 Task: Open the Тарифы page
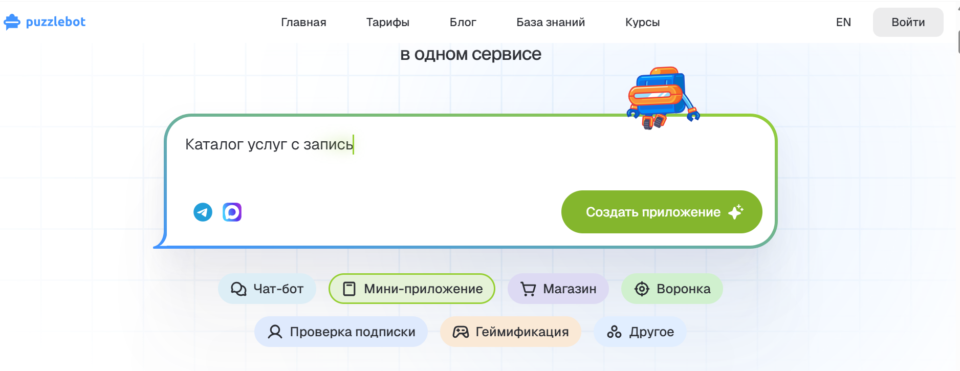click(388, 23)
